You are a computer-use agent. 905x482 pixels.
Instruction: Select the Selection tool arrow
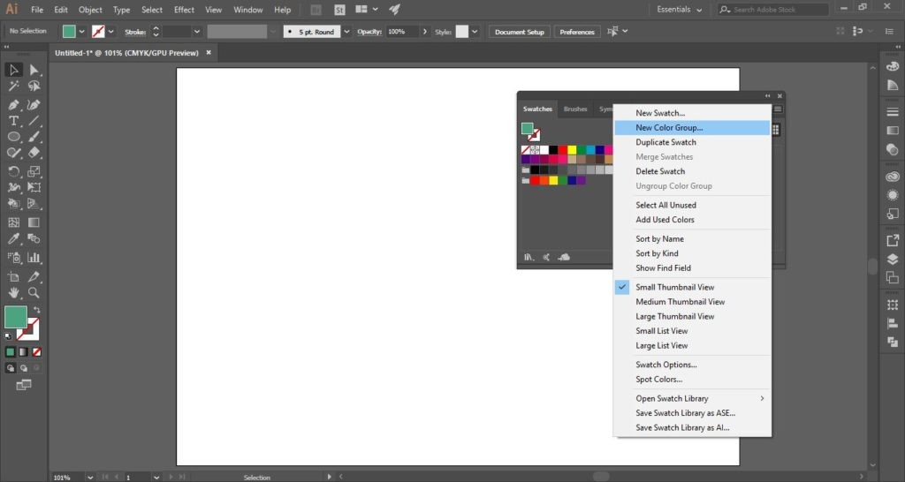tap(13, 70)
